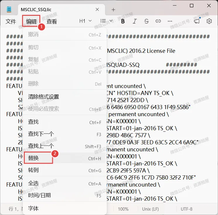Select 查找 menu entry
Image resolution: width=218 pixels, height=215 pixels.
pos(65,122)
